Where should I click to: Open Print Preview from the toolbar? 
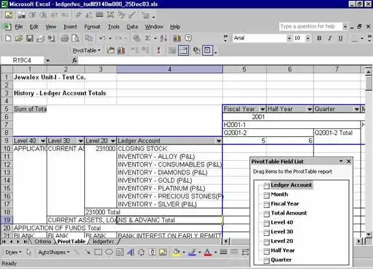pyautogui.click(x=76, y=38)
